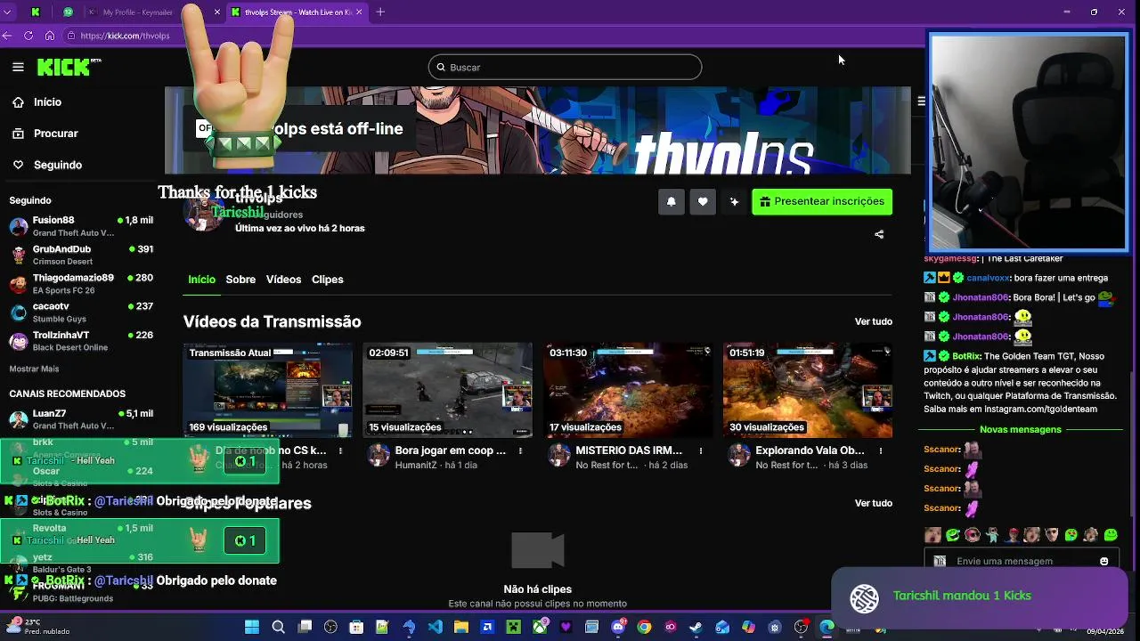Switch to My Profile - Keymailer tab
Screen dimensions: 1140x641
[x=151, y=12]
